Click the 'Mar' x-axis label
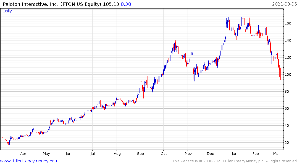Screen dimensions: 297x165 point(277,154)
